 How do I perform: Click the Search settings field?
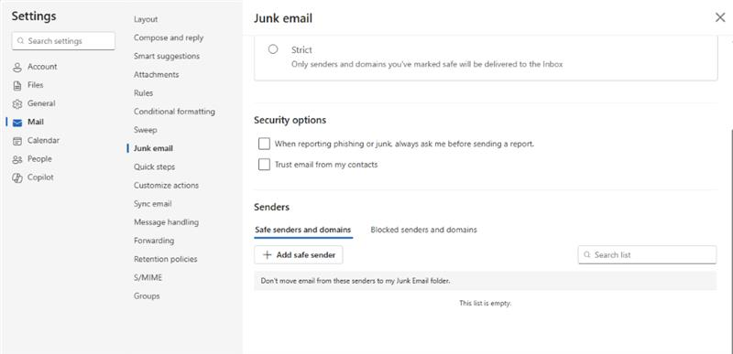63,41
